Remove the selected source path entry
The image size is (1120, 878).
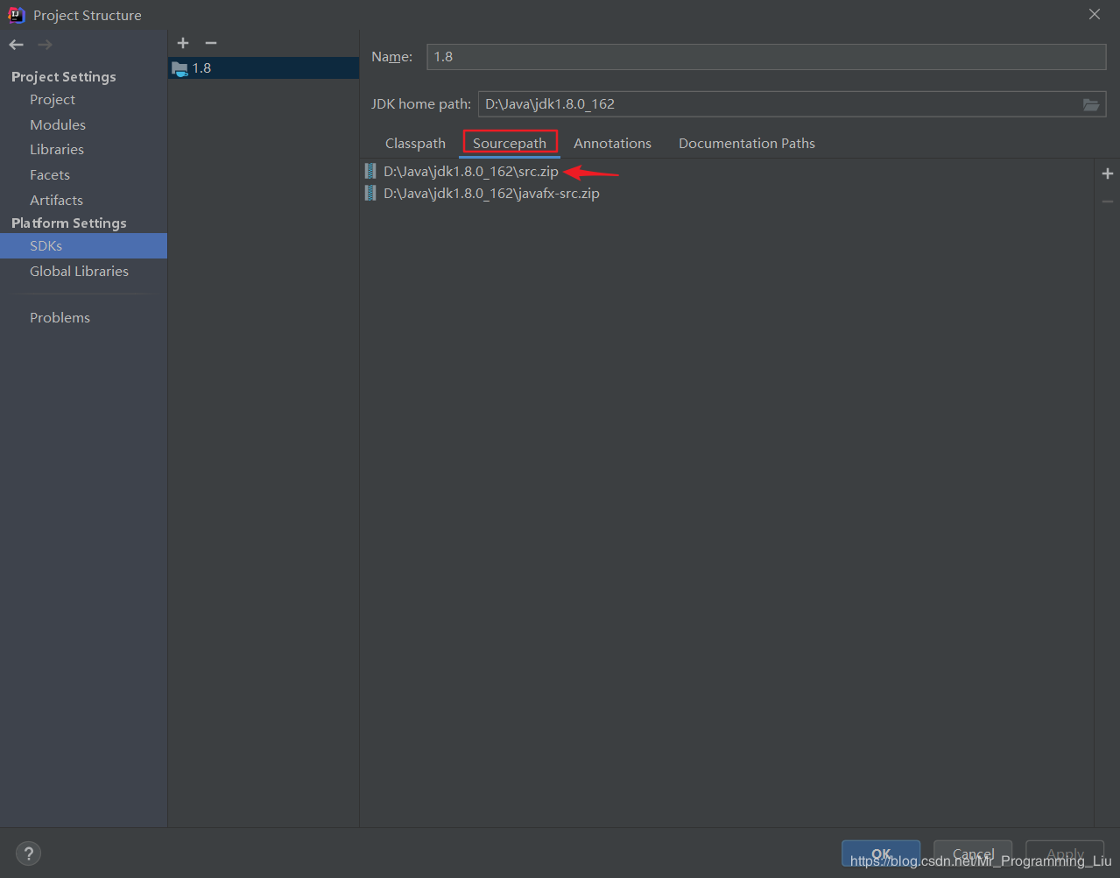click(1108, 202)
